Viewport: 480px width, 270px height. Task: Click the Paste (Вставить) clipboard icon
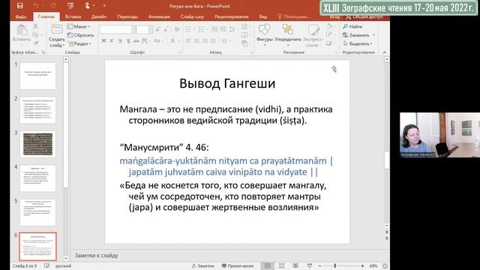(x=22, y=31)
